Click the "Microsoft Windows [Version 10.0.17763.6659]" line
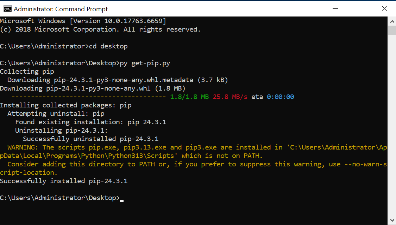Image resolution: width=396 pixels, height=225 pixels. (x=83, y=21)
